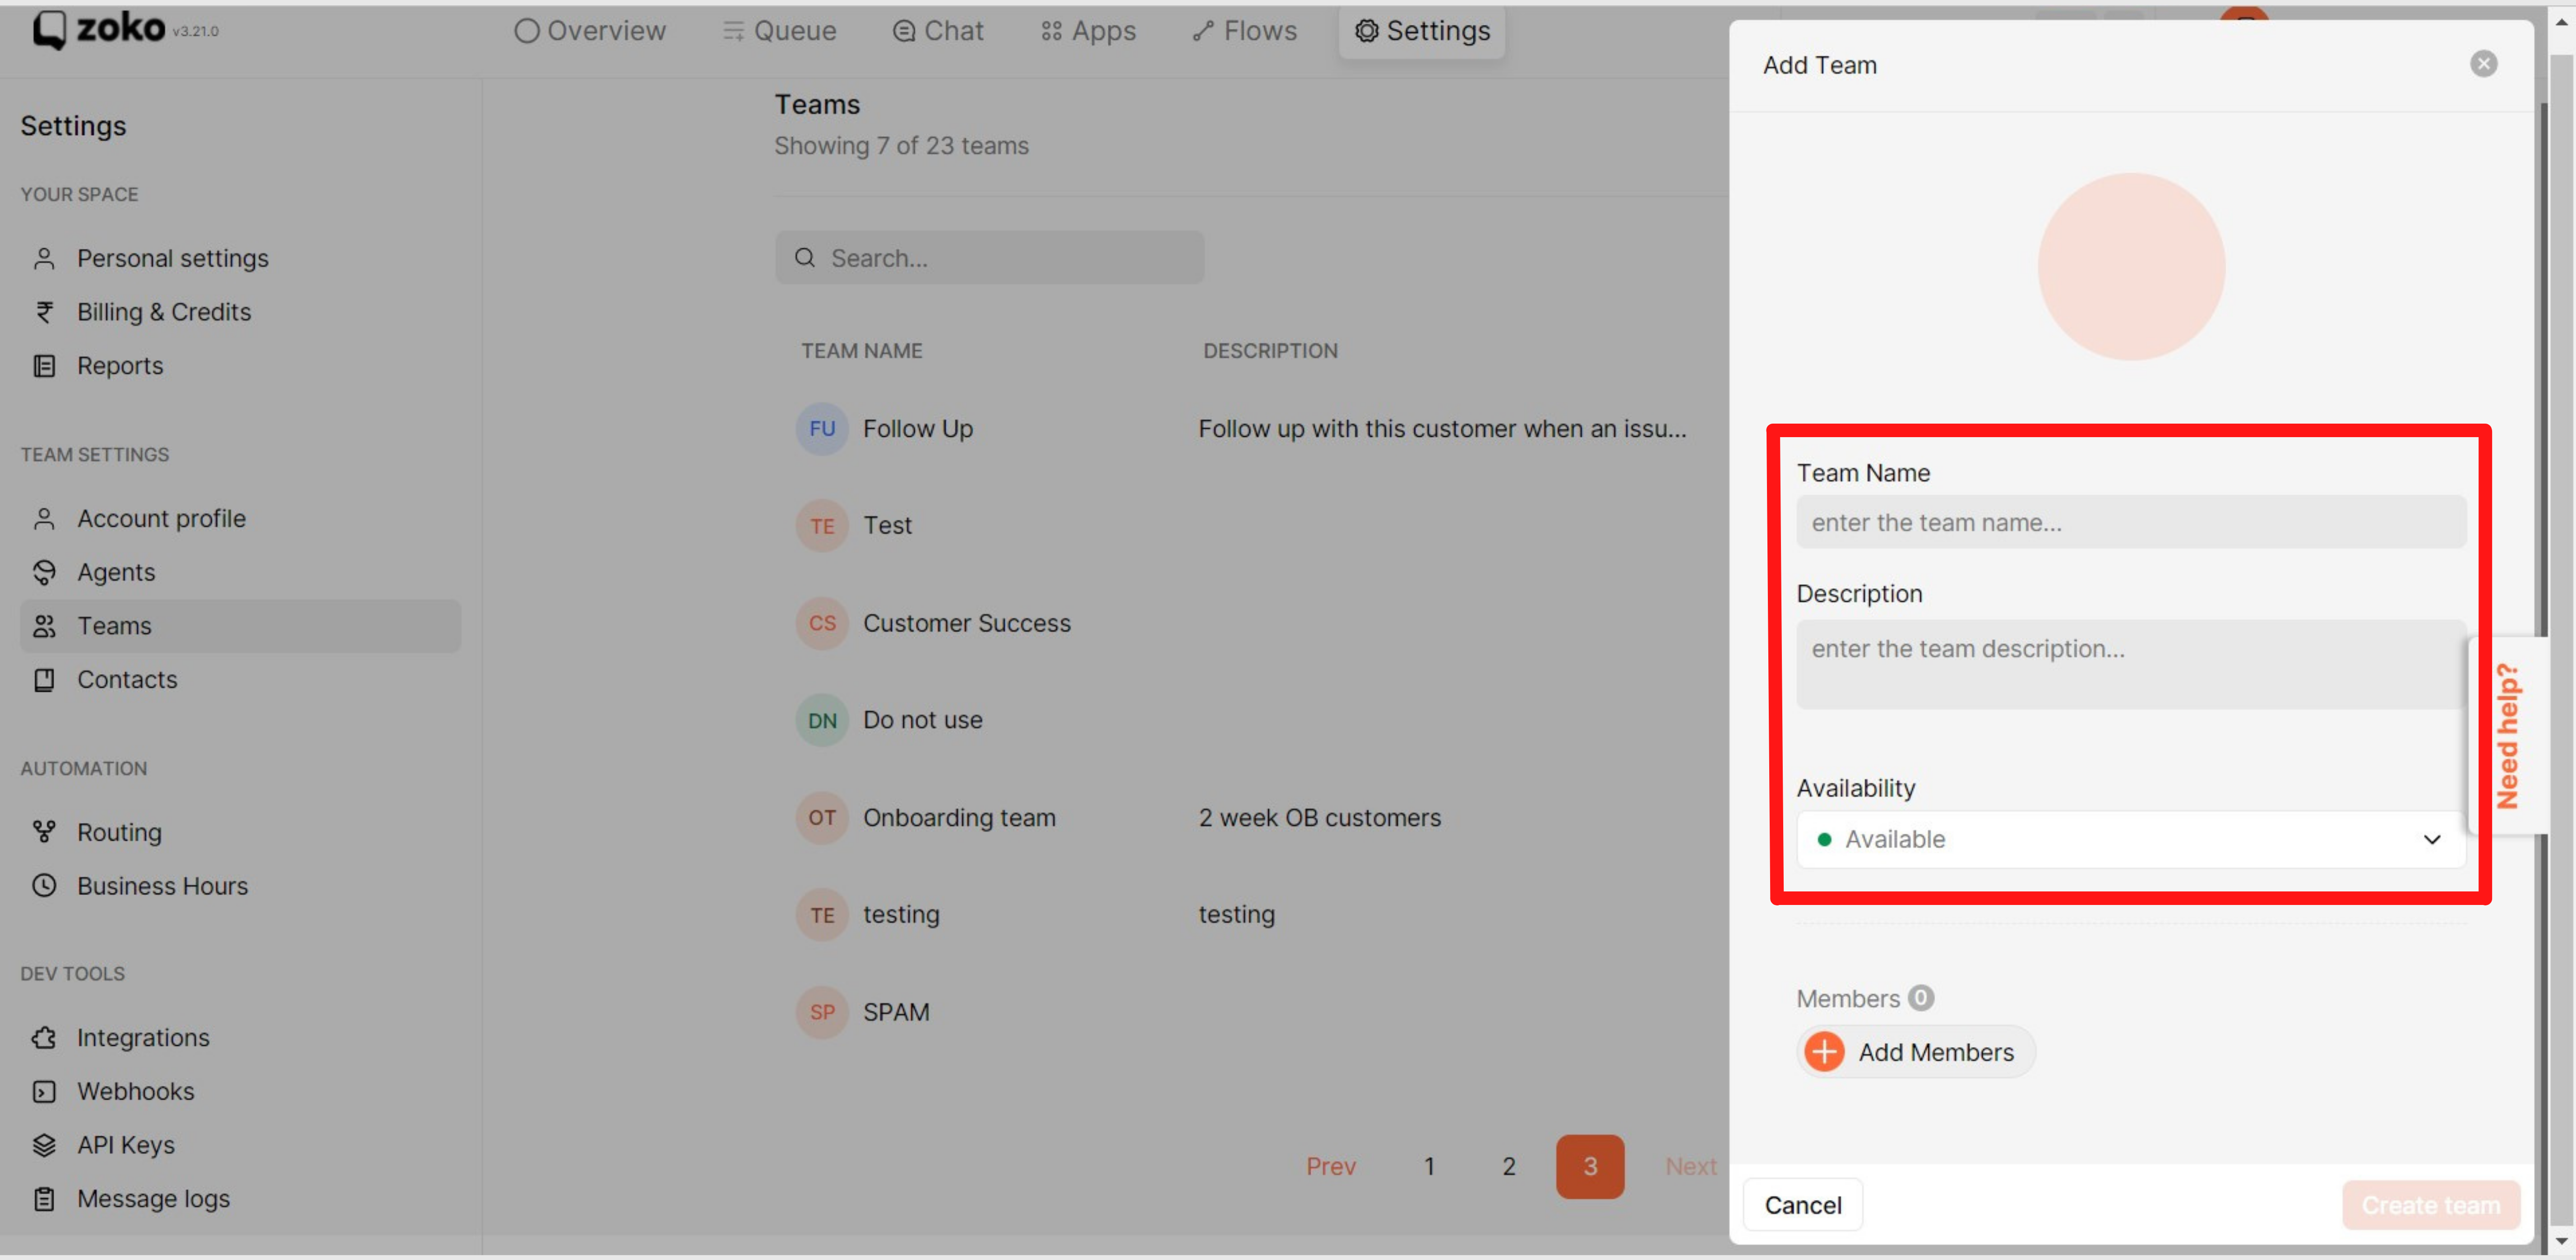Screen dimensions: 2576x1260
Task: Open the Flows tab
Action: 1244,31
